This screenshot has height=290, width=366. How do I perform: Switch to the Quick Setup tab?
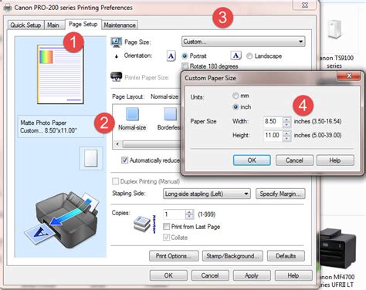[x=25, y=25]
